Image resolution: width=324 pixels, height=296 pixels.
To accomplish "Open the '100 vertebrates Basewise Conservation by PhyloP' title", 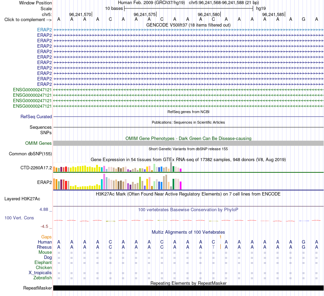I will (x=188, y=210).
